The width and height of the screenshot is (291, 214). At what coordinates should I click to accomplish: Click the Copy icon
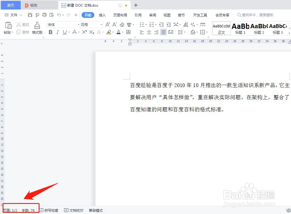click(x=18, y=32)
